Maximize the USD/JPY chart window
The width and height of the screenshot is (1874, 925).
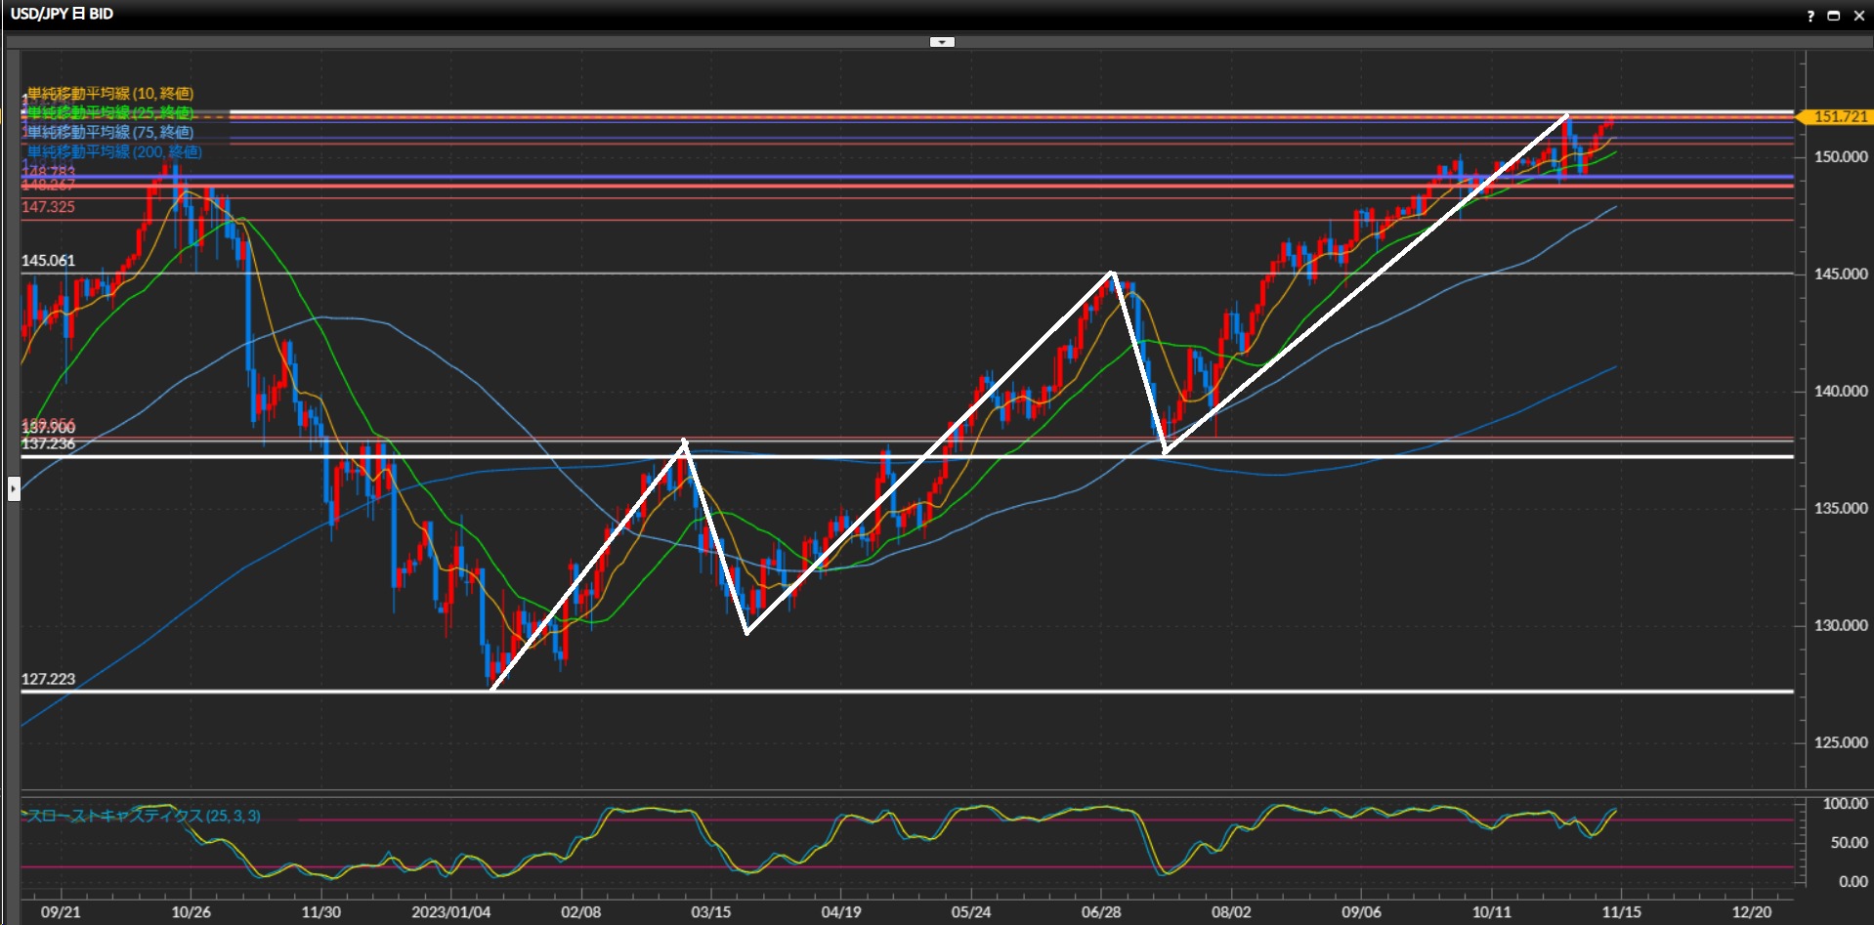coord(1834,16)
